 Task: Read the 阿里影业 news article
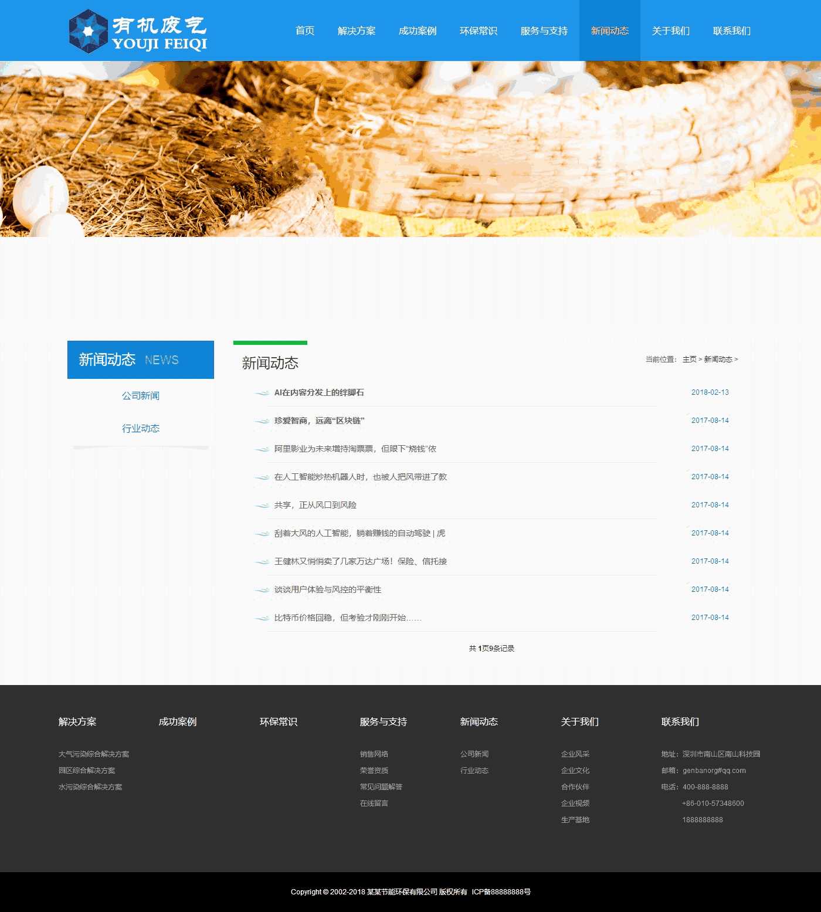[355, 449]
